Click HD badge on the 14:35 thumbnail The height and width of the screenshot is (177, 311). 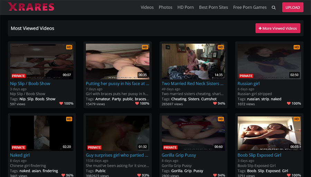coord(221,47)
